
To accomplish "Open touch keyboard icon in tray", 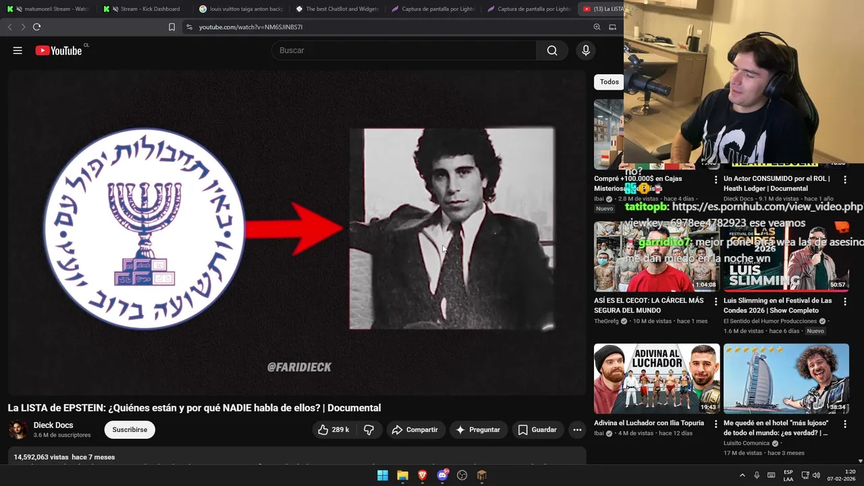I will (x=771, y=475).
